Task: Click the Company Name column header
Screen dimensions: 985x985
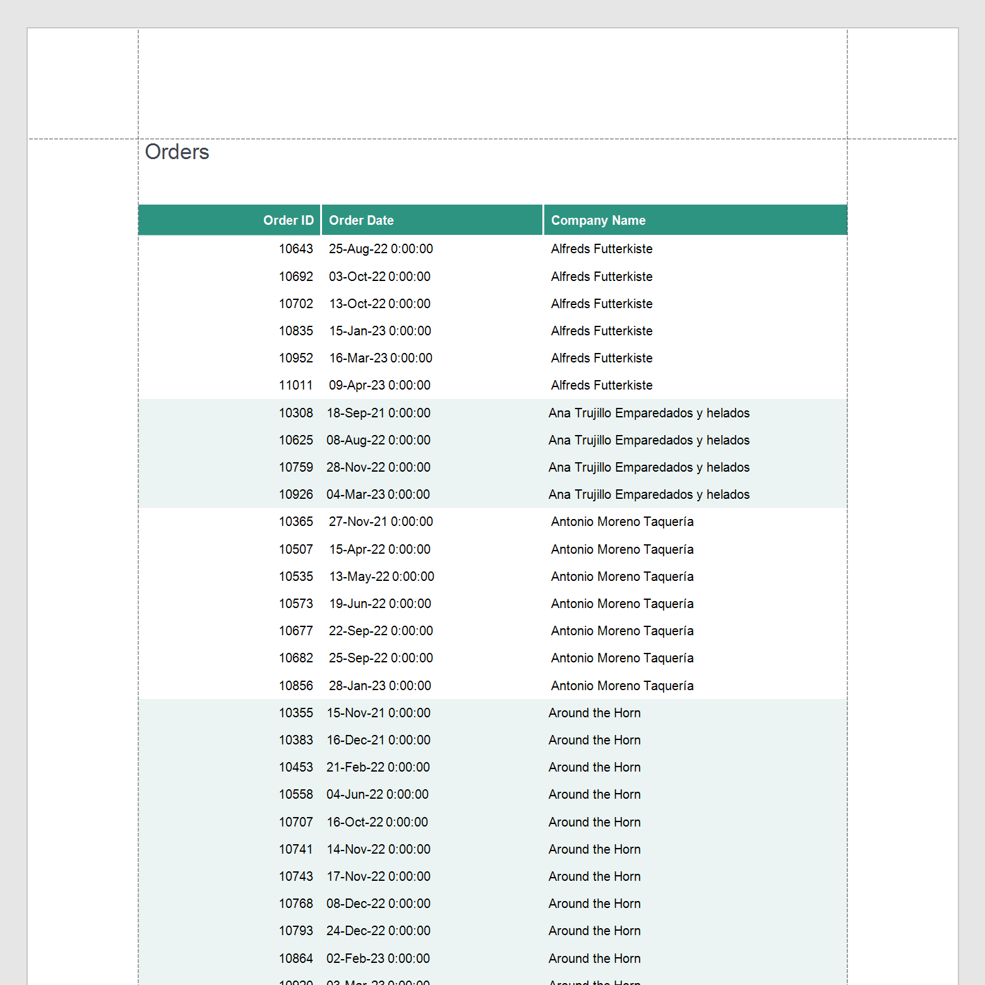Action: [x=597, y=220]
